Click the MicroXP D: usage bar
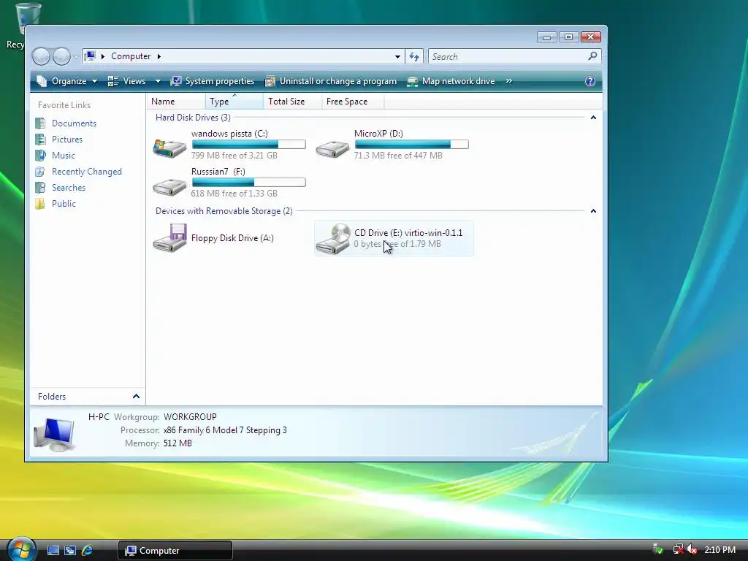748x561 pixels. [412, 144]
